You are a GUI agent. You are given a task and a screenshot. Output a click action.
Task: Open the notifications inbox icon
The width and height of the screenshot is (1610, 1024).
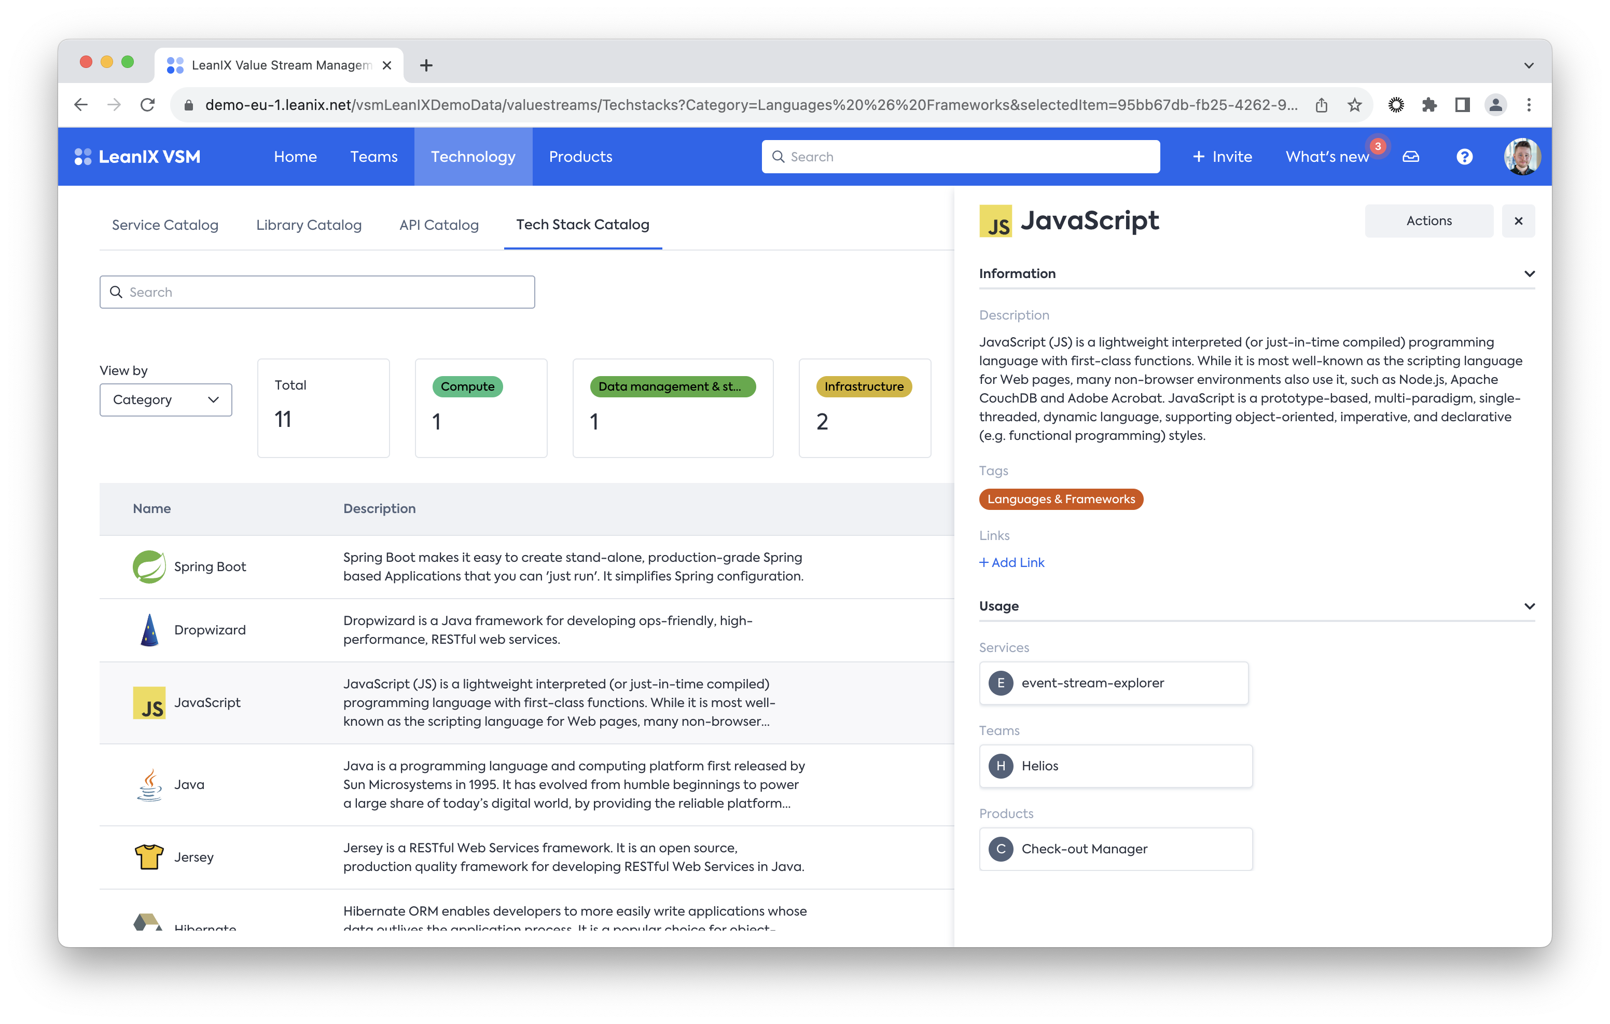pyautogui.click(x=1411, y=157)
